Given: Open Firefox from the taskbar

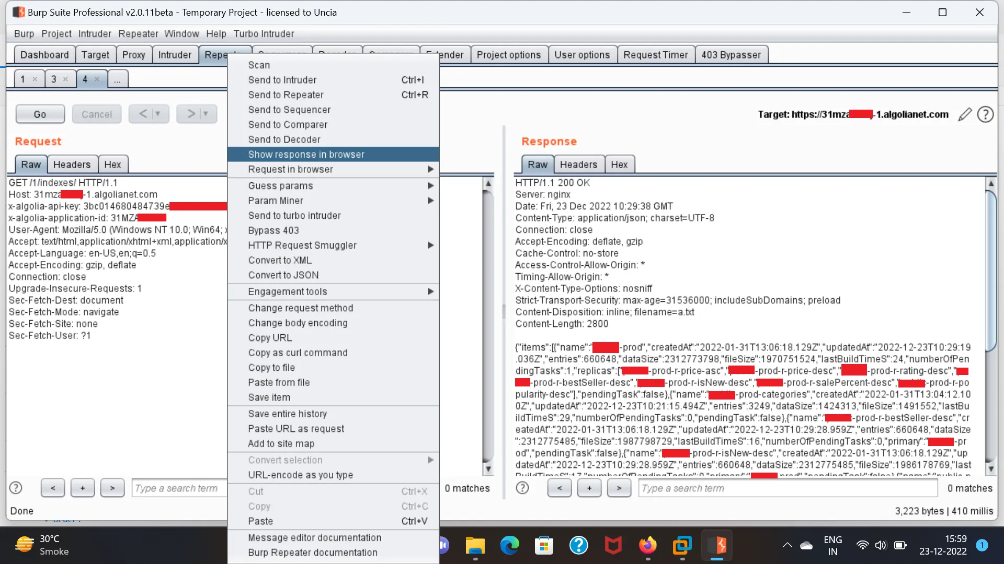Looking at the screenshot, I should click(x=647, y=546).
